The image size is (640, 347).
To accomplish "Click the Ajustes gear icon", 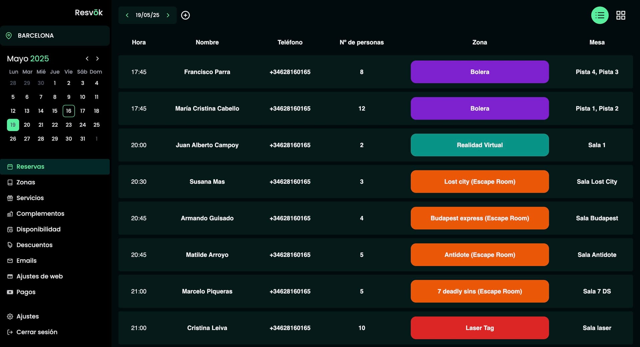I will (10, 316).
